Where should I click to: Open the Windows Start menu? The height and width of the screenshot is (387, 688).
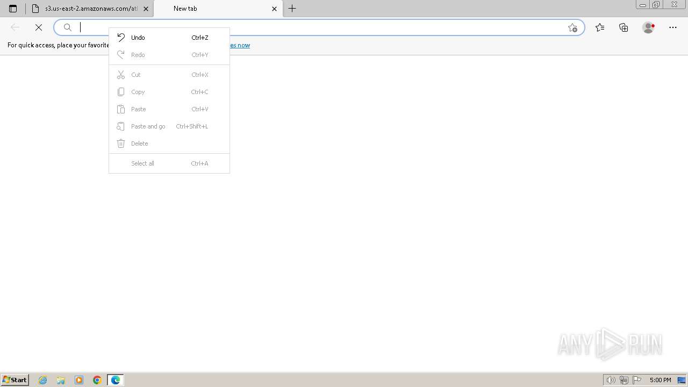[15, 380]
